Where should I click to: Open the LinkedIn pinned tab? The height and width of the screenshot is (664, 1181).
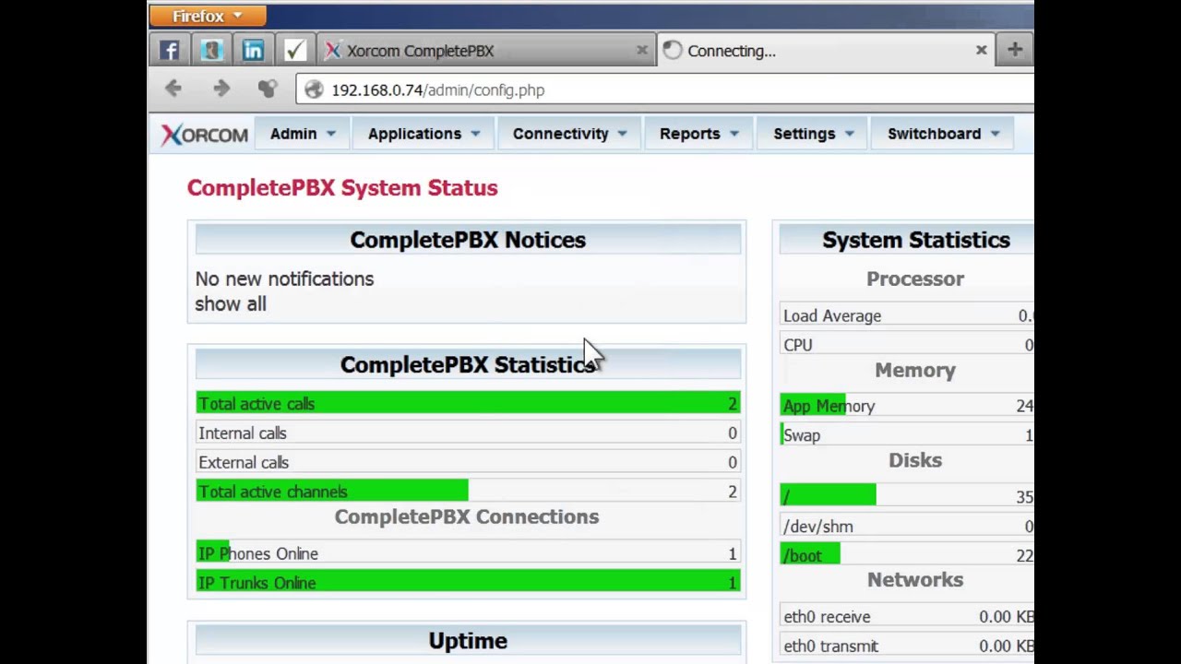253,51
